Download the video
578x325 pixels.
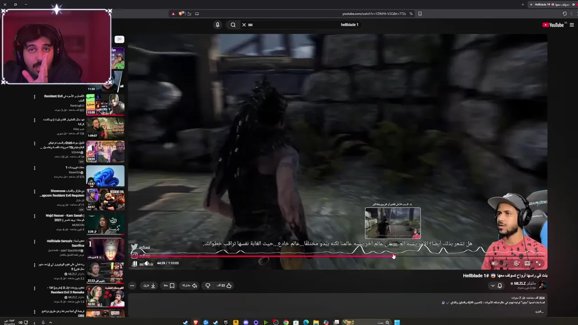pos(149,285)
